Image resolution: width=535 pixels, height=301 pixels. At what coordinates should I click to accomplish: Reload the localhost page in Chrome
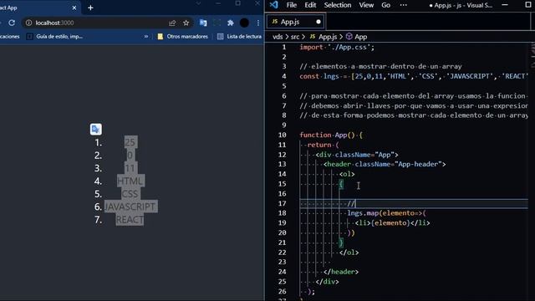point(12,23)
